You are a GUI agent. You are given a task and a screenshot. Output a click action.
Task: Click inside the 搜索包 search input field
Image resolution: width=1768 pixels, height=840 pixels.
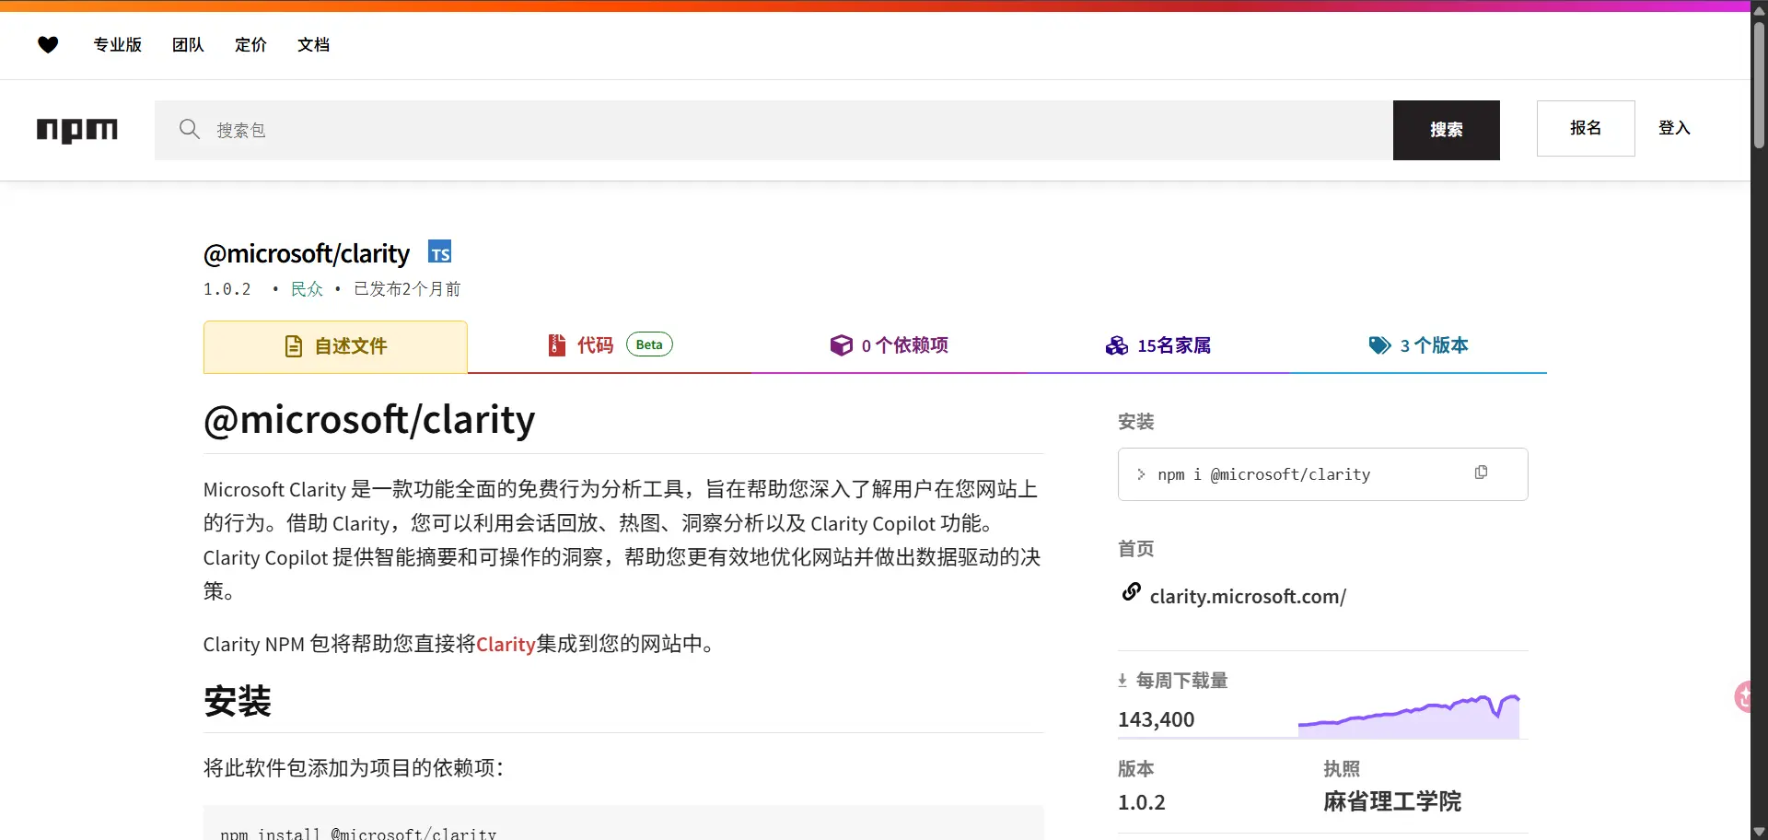tap(645, 130)
